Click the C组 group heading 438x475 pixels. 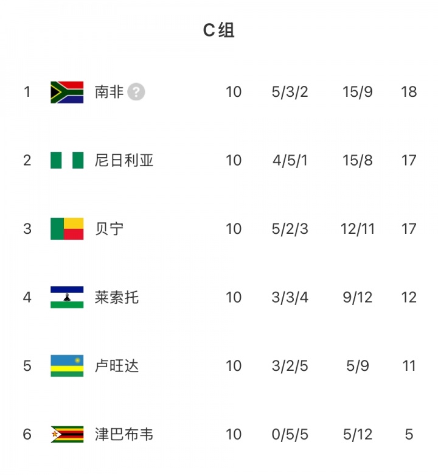pyautogui.click(x=219, y=30)
